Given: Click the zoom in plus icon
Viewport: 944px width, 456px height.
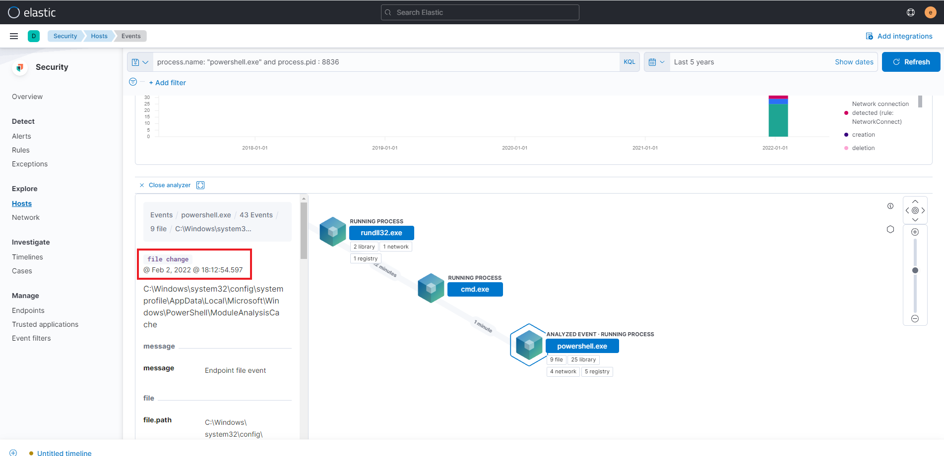Looking at the screenshot, I should [915, 232].
